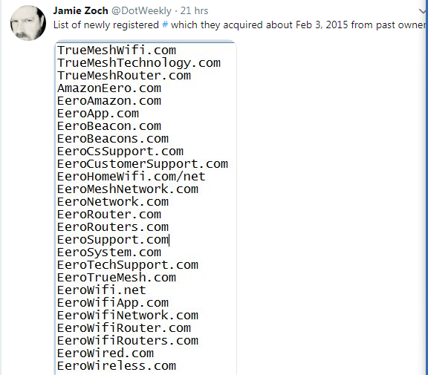The height and width of the screenshot is (375, 428).
Task: Click the EeroAmazon.com entry
Action: (109, 101)
